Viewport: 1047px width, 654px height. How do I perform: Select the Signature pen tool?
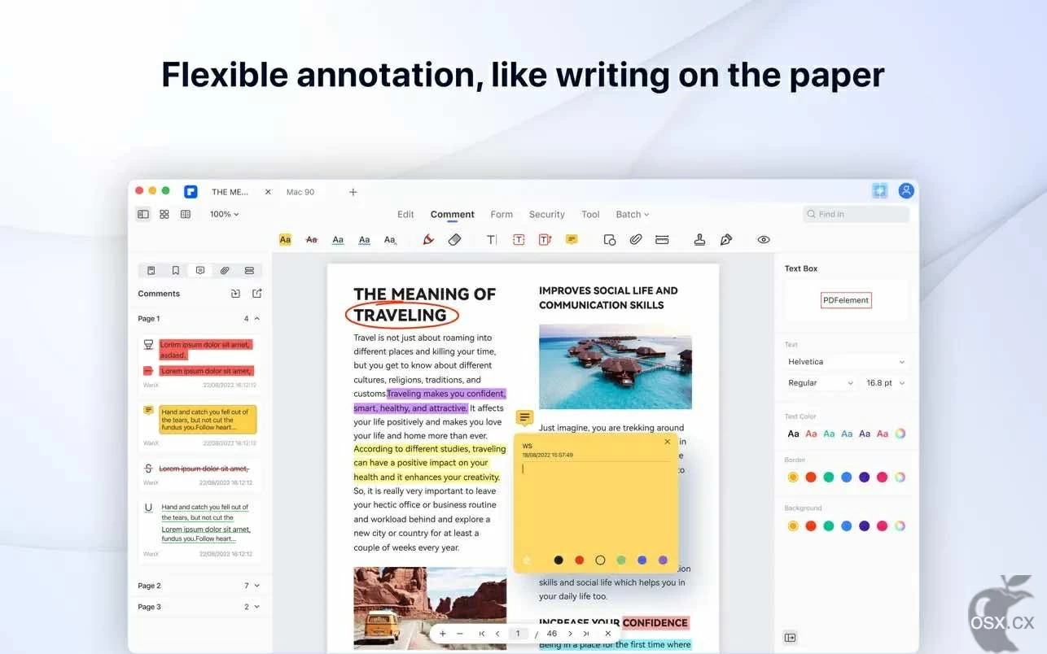[x=726, y=239]
